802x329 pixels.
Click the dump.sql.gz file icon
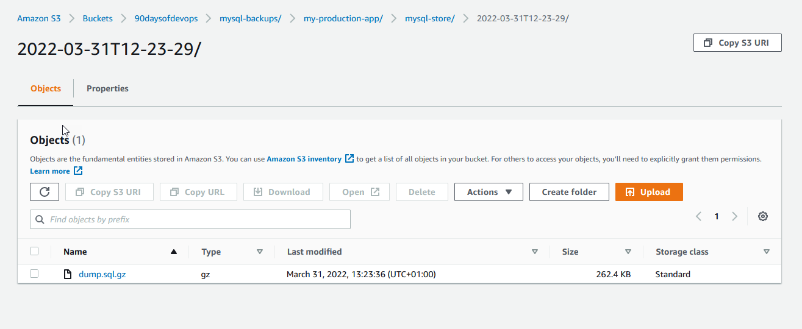[68, 274]
